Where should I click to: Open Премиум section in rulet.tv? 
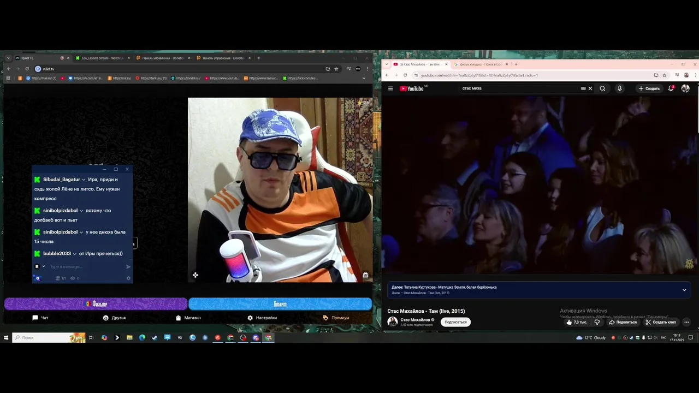coord(336,318)
